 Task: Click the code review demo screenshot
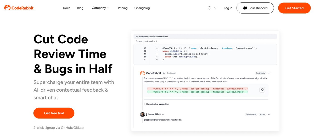(x=205, y=81)
